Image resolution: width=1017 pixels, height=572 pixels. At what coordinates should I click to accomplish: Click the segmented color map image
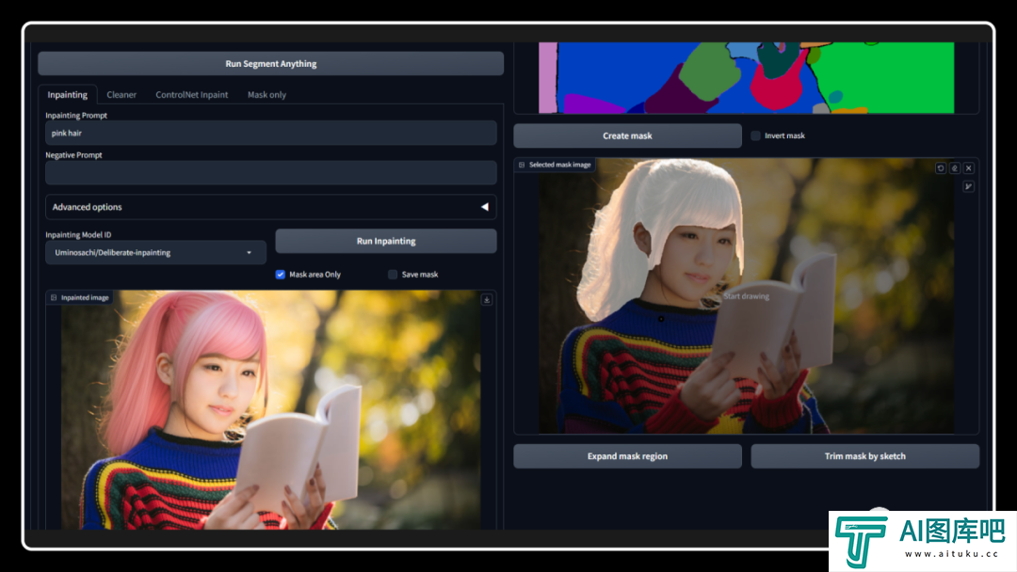click(x=746, y=78)
